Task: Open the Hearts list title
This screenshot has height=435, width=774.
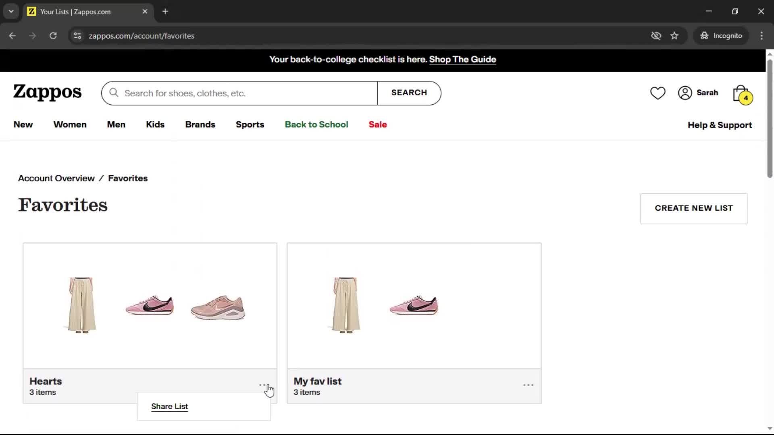Action: coord(46,381)
